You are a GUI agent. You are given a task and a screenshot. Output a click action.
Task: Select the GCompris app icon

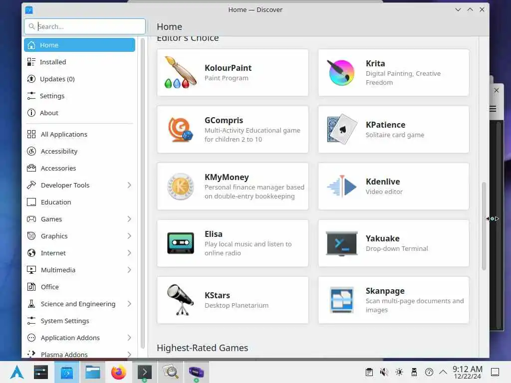[180, 130]
